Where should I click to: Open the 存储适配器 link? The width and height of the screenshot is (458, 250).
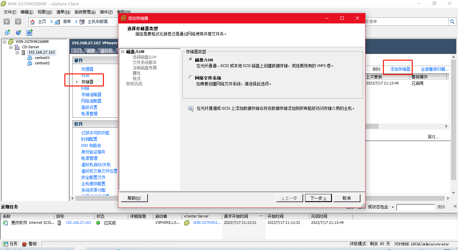tap(91, 95)
